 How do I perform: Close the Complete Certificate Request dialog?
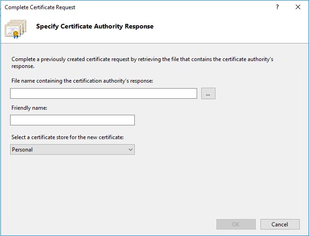tap(298, 7)
